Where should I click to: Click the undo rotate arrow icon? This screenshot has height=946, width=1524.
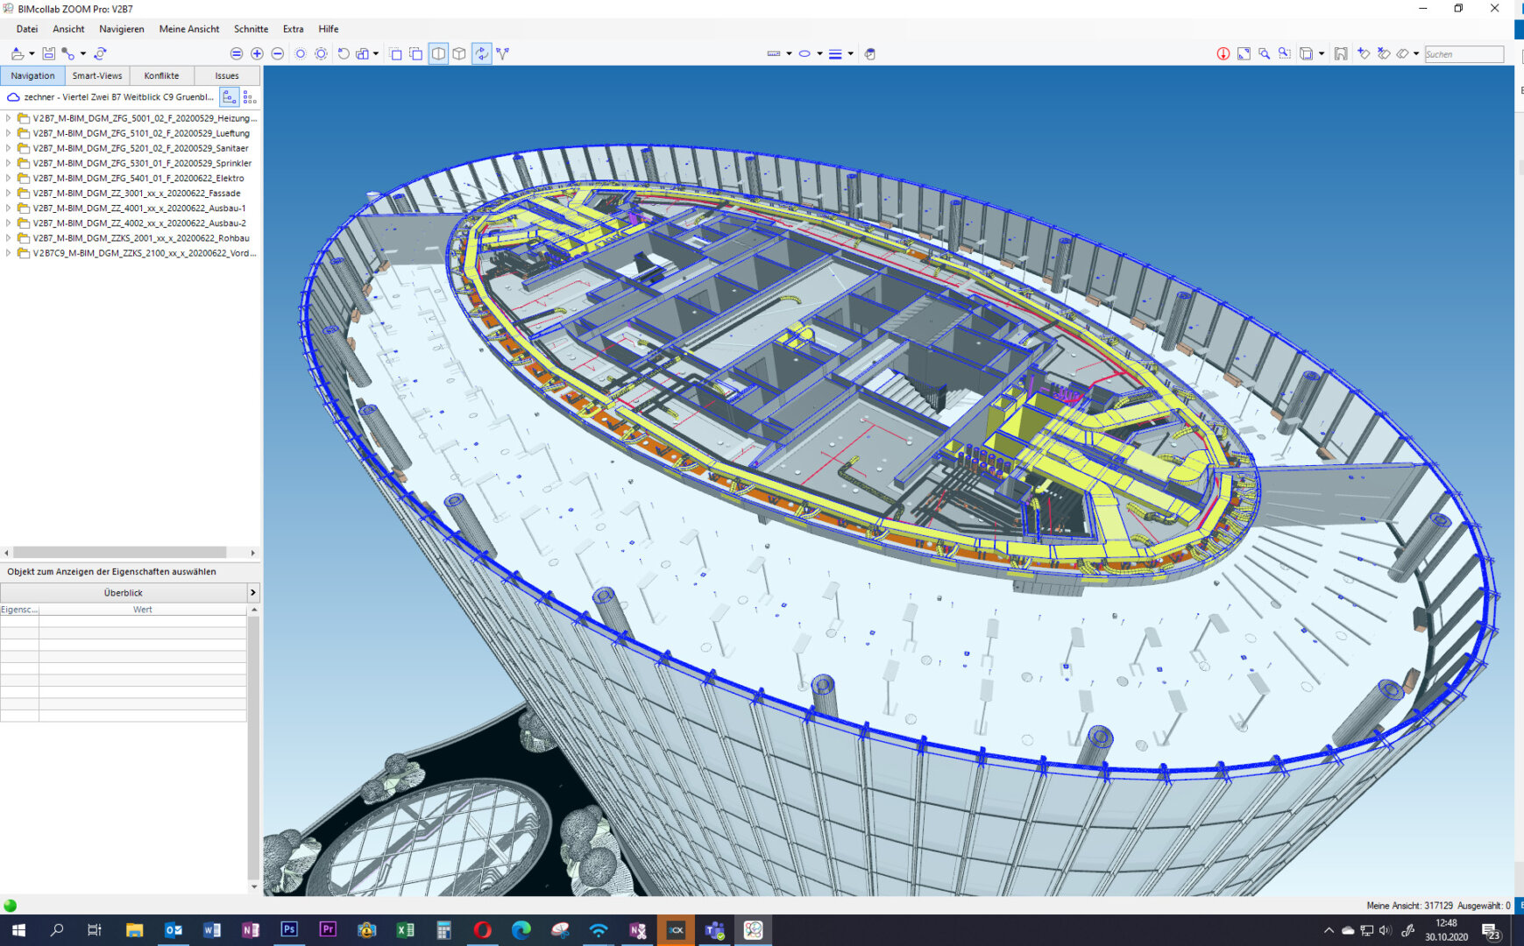pyautogui.click(x=343, y=53)
